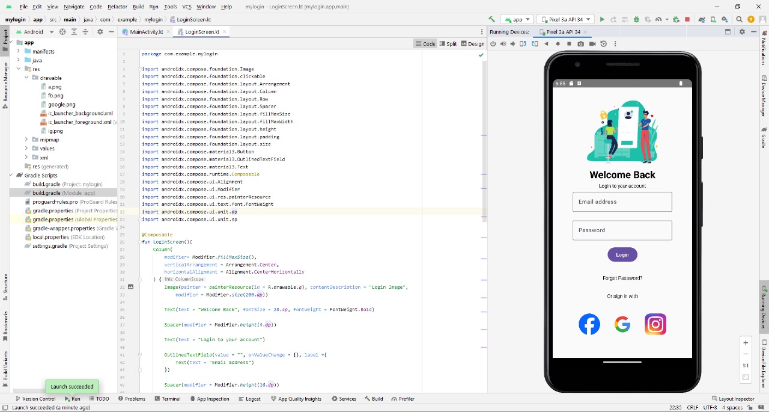769x412 pixels.
Task: Zoom in the emulator with plus button
Action: 746,342
